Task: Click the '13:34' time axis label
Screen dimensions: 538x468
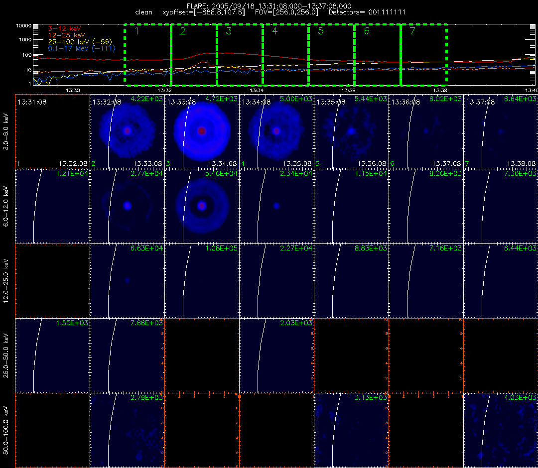Action: (257, 91)
